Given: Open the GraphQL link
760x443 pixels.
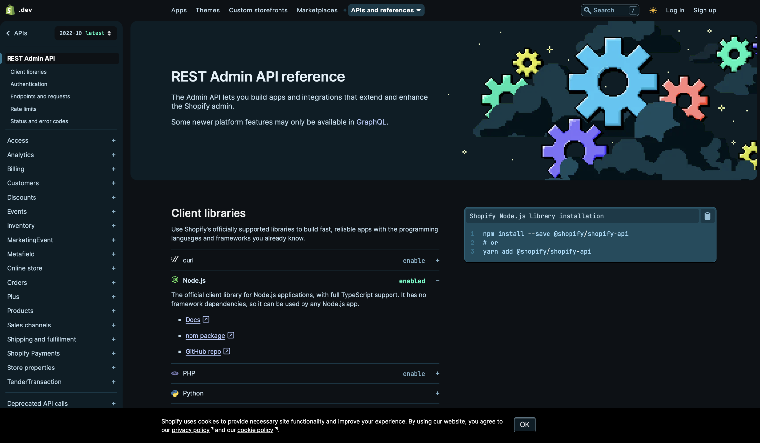Looking at the screenshot, I should [371, 122].
